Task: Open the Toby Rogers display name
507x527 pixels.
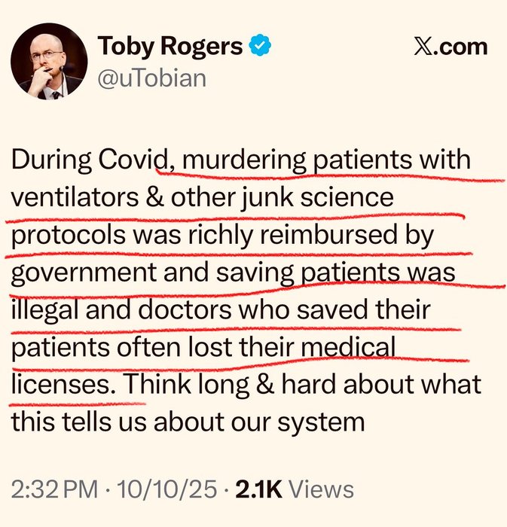Action: (170, 47)
